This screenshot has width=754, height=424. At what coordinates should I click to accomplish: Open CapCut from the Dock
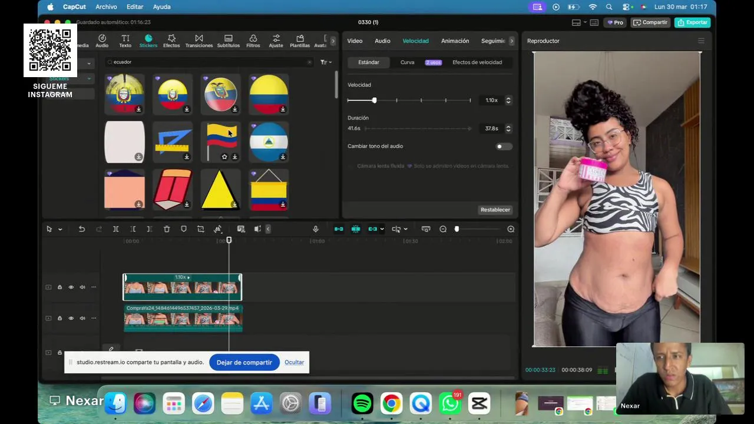[479, 403]
